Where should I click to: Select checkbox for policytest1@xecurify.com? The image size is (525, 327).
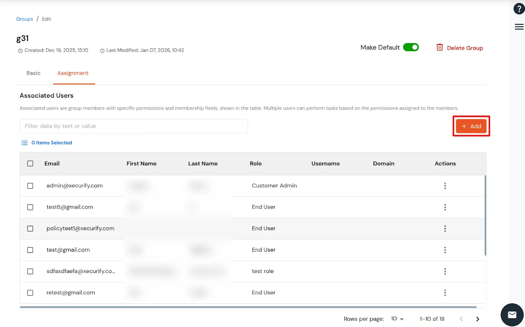pos(30,228)
